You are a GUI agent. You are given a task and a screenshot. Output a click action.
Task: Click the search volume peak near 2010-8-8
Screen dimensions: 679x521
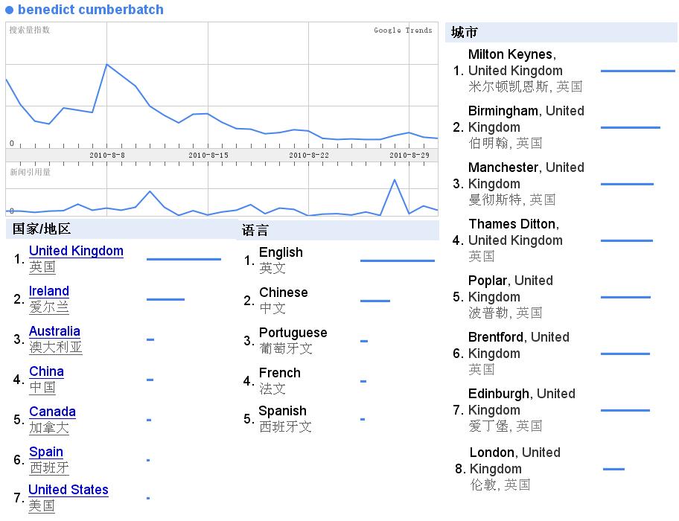(x=107, y=65)
